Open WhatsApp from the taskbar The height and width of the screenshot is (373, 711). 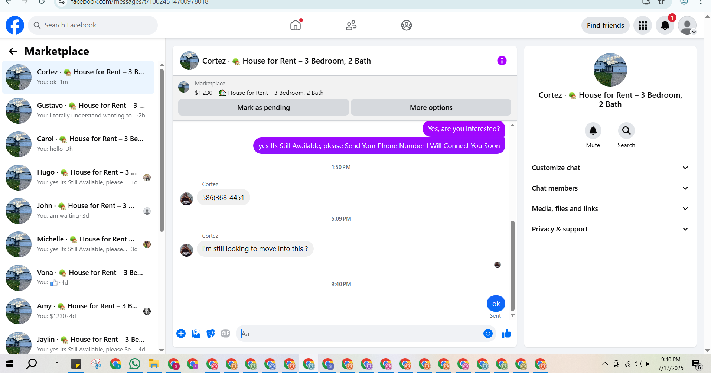point(135,364)
